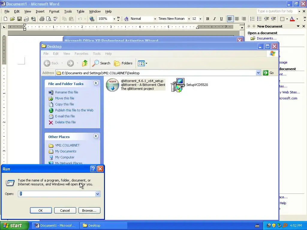Open Word's Table menu
This screenshot has width=307, height=230.
click(80, 11)
